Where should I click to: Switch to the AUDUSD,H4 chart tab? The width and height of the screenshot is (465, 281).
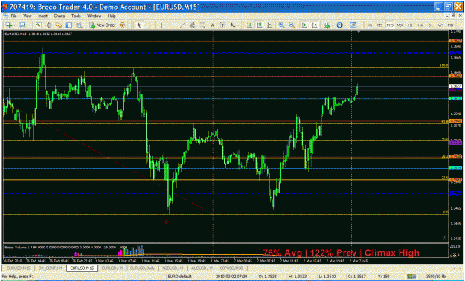tap(202, 268)
